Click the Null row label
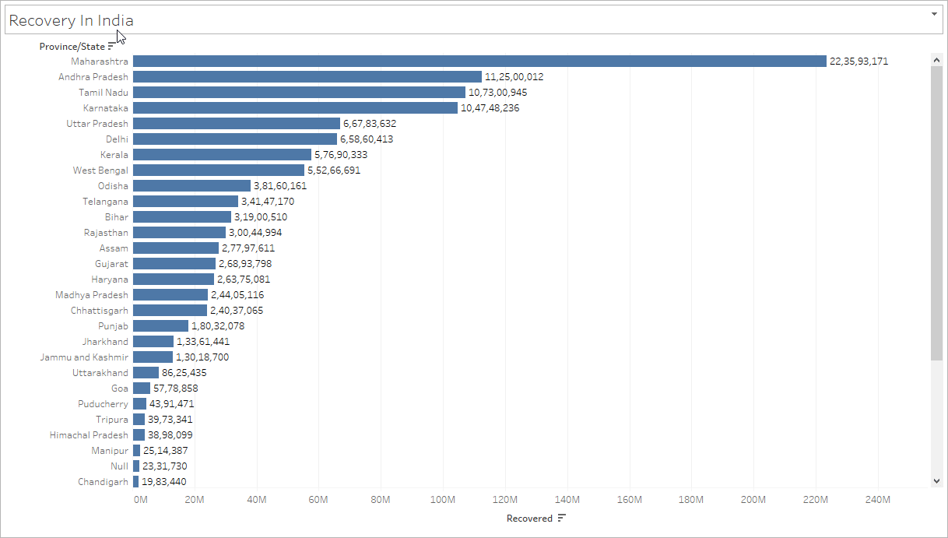This screenshot has width=948, height=538. 118,466
